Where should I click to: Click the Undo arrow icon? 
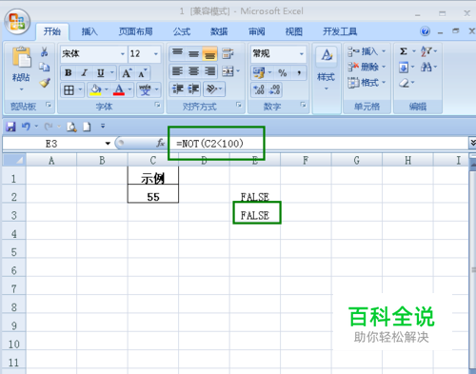click(x=26, y=127)
